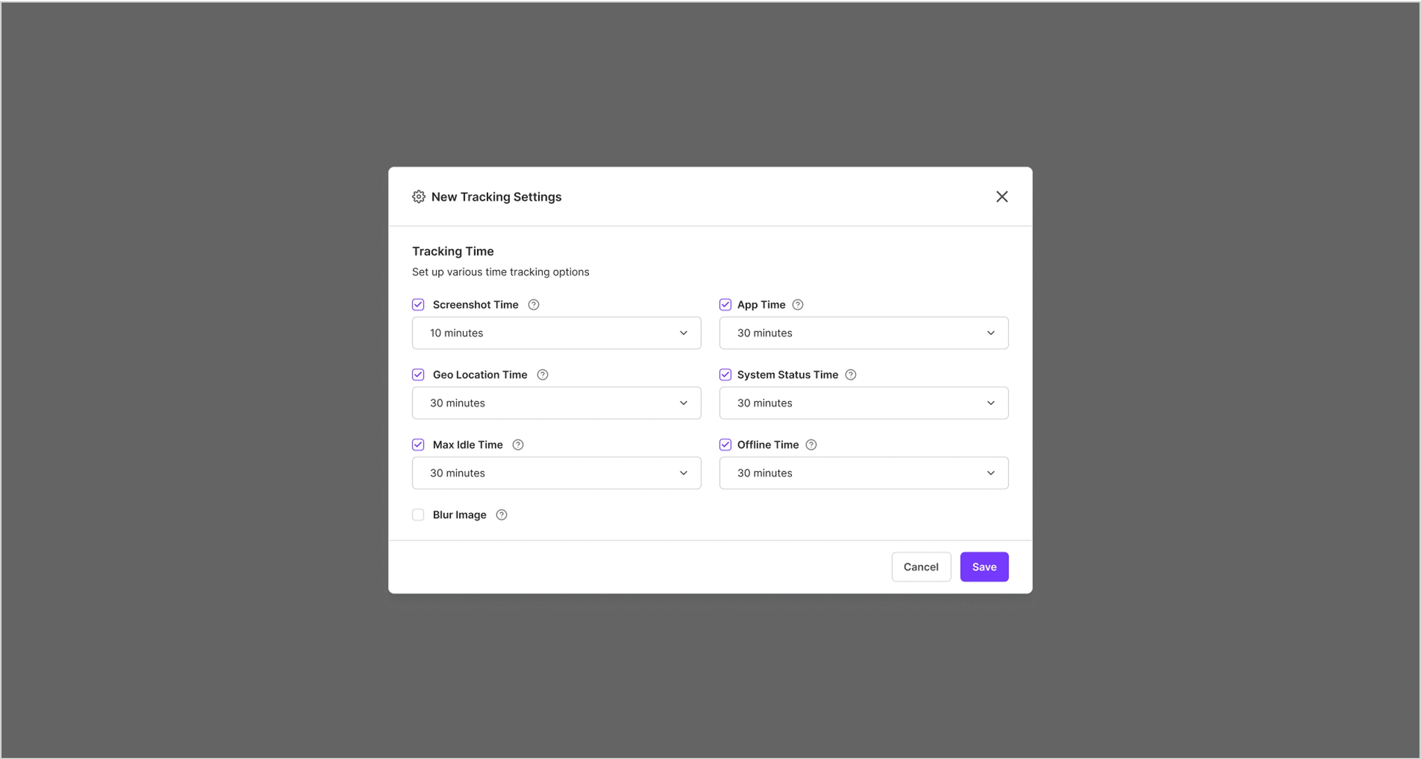Open help tooltip for Max Idle Time
The height and width of the screenshot is (759, 1421).
pyautogui.click(x=518, y=445)
